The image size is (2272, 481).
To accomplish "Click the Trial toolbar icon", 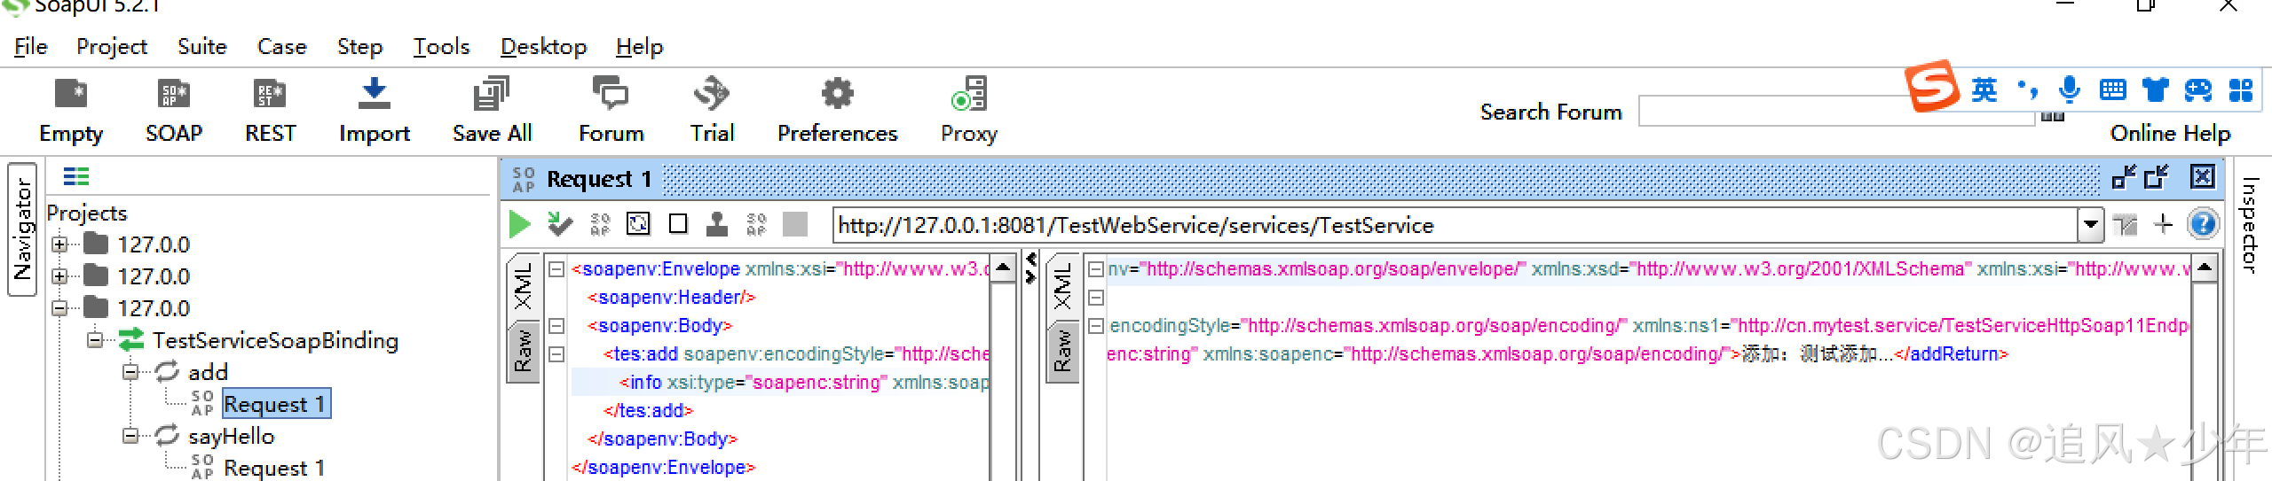I will [x=712, y=94].
